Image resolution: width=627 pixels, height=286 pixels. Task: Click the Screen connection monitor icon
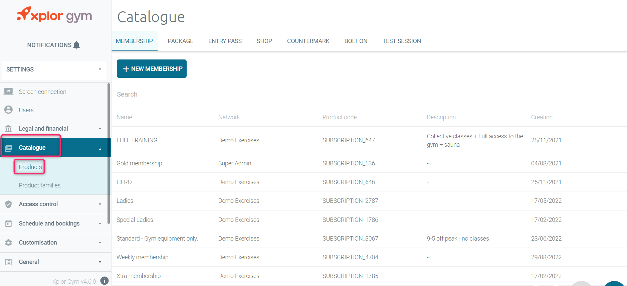click(x=8, y=92)
